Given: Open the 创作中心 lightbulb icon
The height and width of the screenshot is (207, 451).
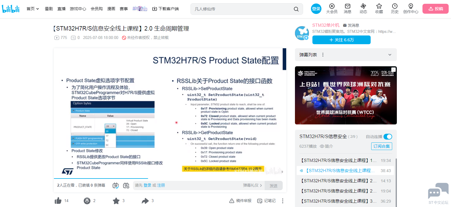Looking at the screenshot, I should pyautogui.click(x=411, y=6).
